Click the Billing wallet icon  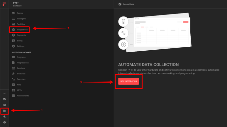coord(14,41)
